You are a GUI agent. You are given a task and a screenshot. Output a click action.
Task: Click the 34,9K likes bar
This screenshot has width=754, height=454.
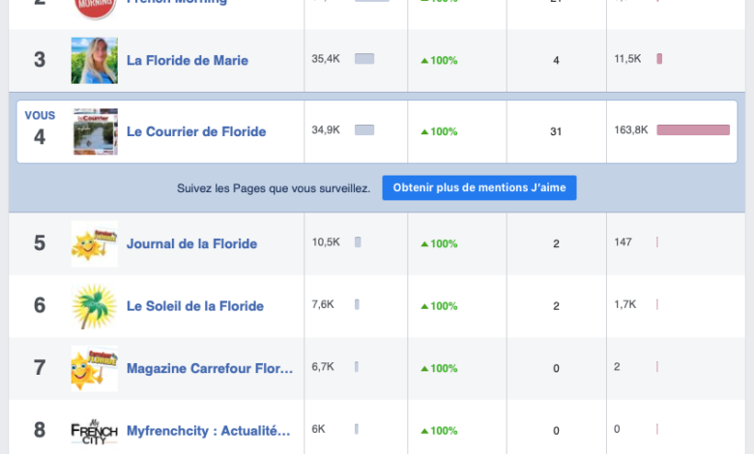364,130
